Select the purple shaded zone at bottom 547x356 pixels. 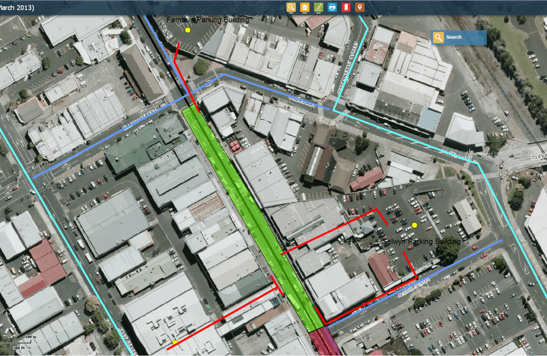pos(326,343)
